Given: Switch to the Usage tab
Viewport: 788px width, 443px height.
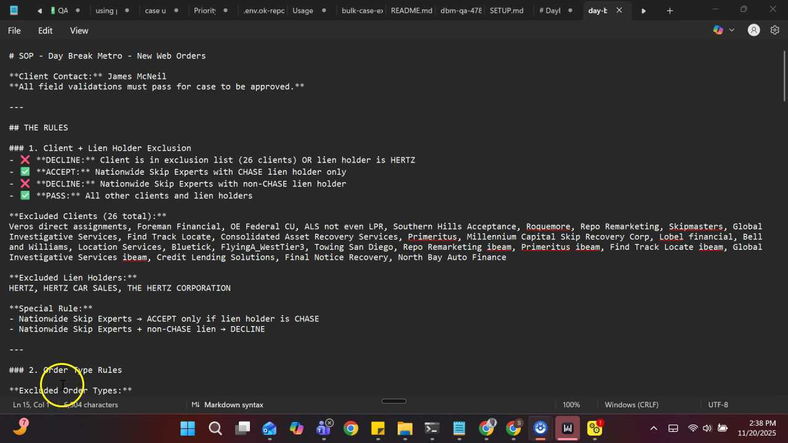Looking at the screenshot, I should (x=303, y=10).
